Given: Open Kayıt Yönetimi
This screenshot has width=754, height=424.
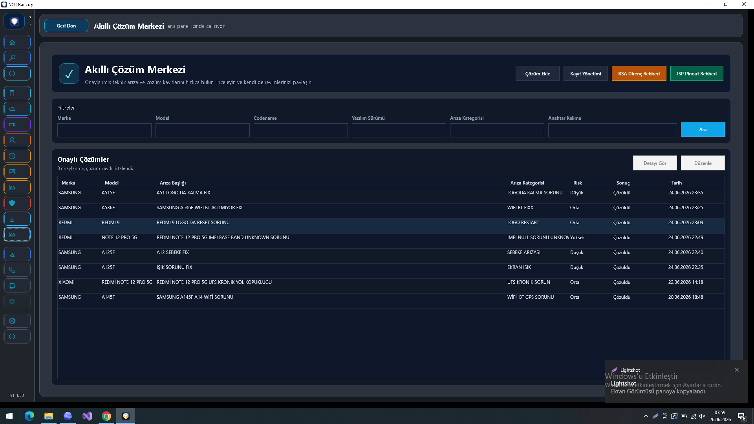Looking at the screenshot, I should pos(586,73).
